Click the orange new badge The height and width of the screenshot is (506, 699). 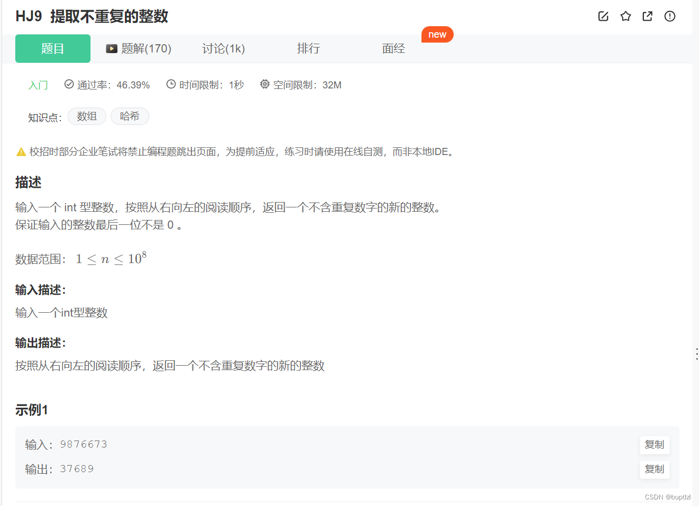(x=437, y=34)
